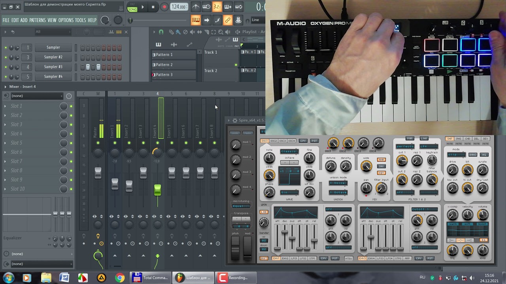This screenshot has width=506, height=284.
Task: Toggle Spire INV button
Action: click(x=381, y=166)
